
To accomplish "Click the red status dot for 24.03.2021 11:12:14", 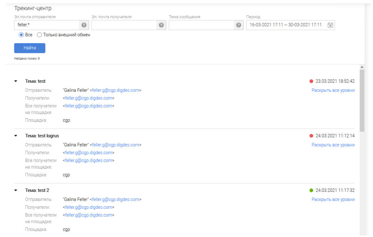I will 311,136.
